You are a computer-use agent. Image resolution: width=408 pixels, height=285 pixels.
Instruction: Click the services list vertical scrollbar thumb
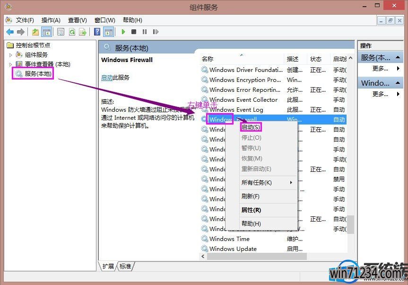(351, 224)
